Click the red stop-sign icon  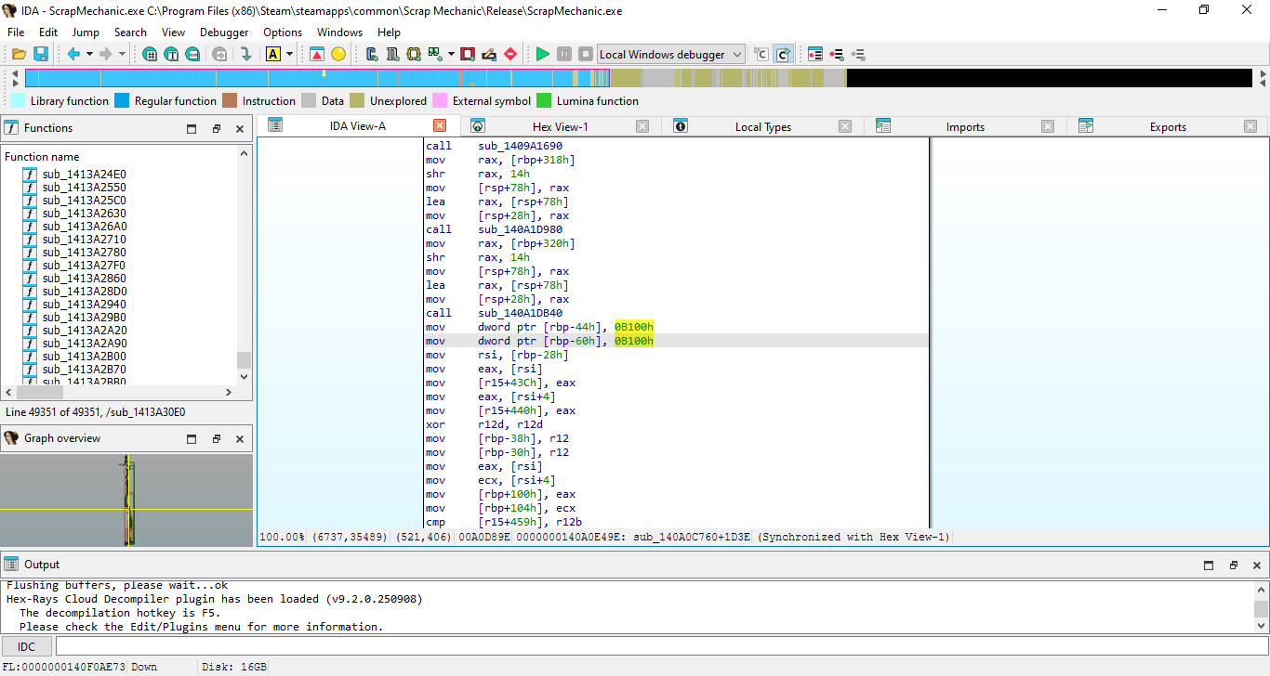[x=510, y=54]
